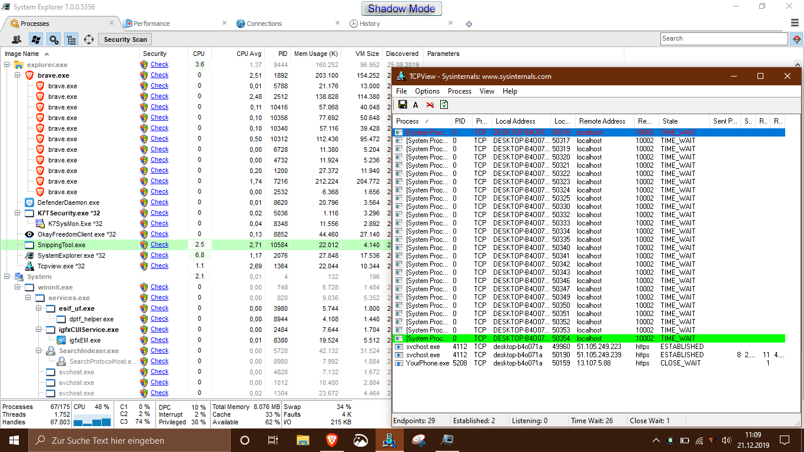Collapse the explorer.exe process tree node
The image size is (804, 452).
click(8, 65)
